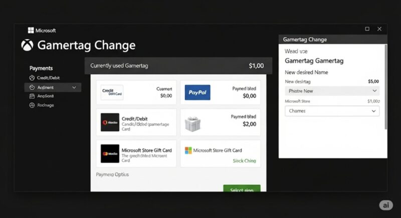Screen dimensions: 401x218
Task: Expand the Actinent chevron in sidebar
Action: (74, 87)
